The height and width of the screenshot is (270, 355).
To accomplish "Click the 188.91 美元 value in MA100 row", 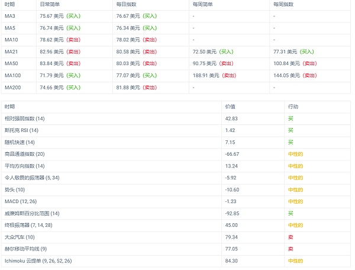I will (206, 75).
